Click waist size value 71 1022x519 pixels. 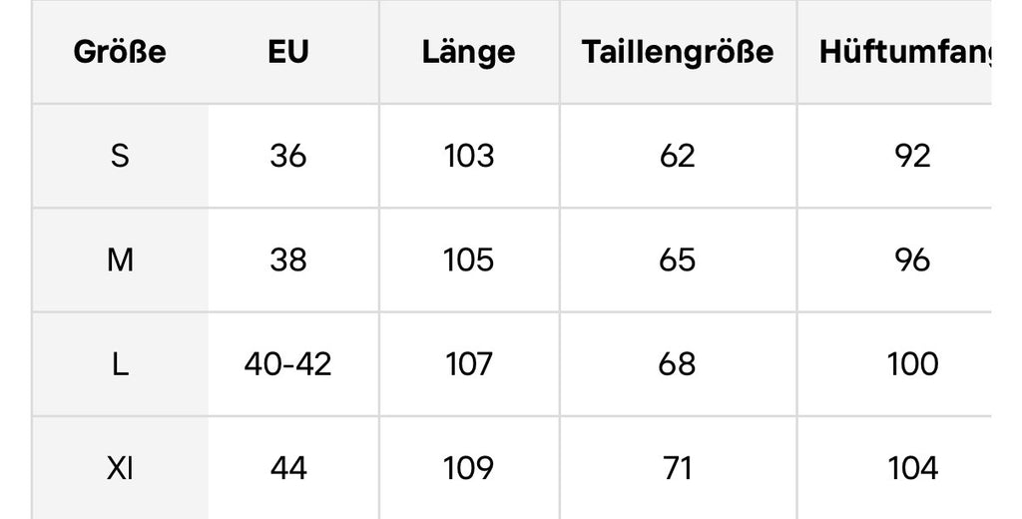[x=678, y=467]
